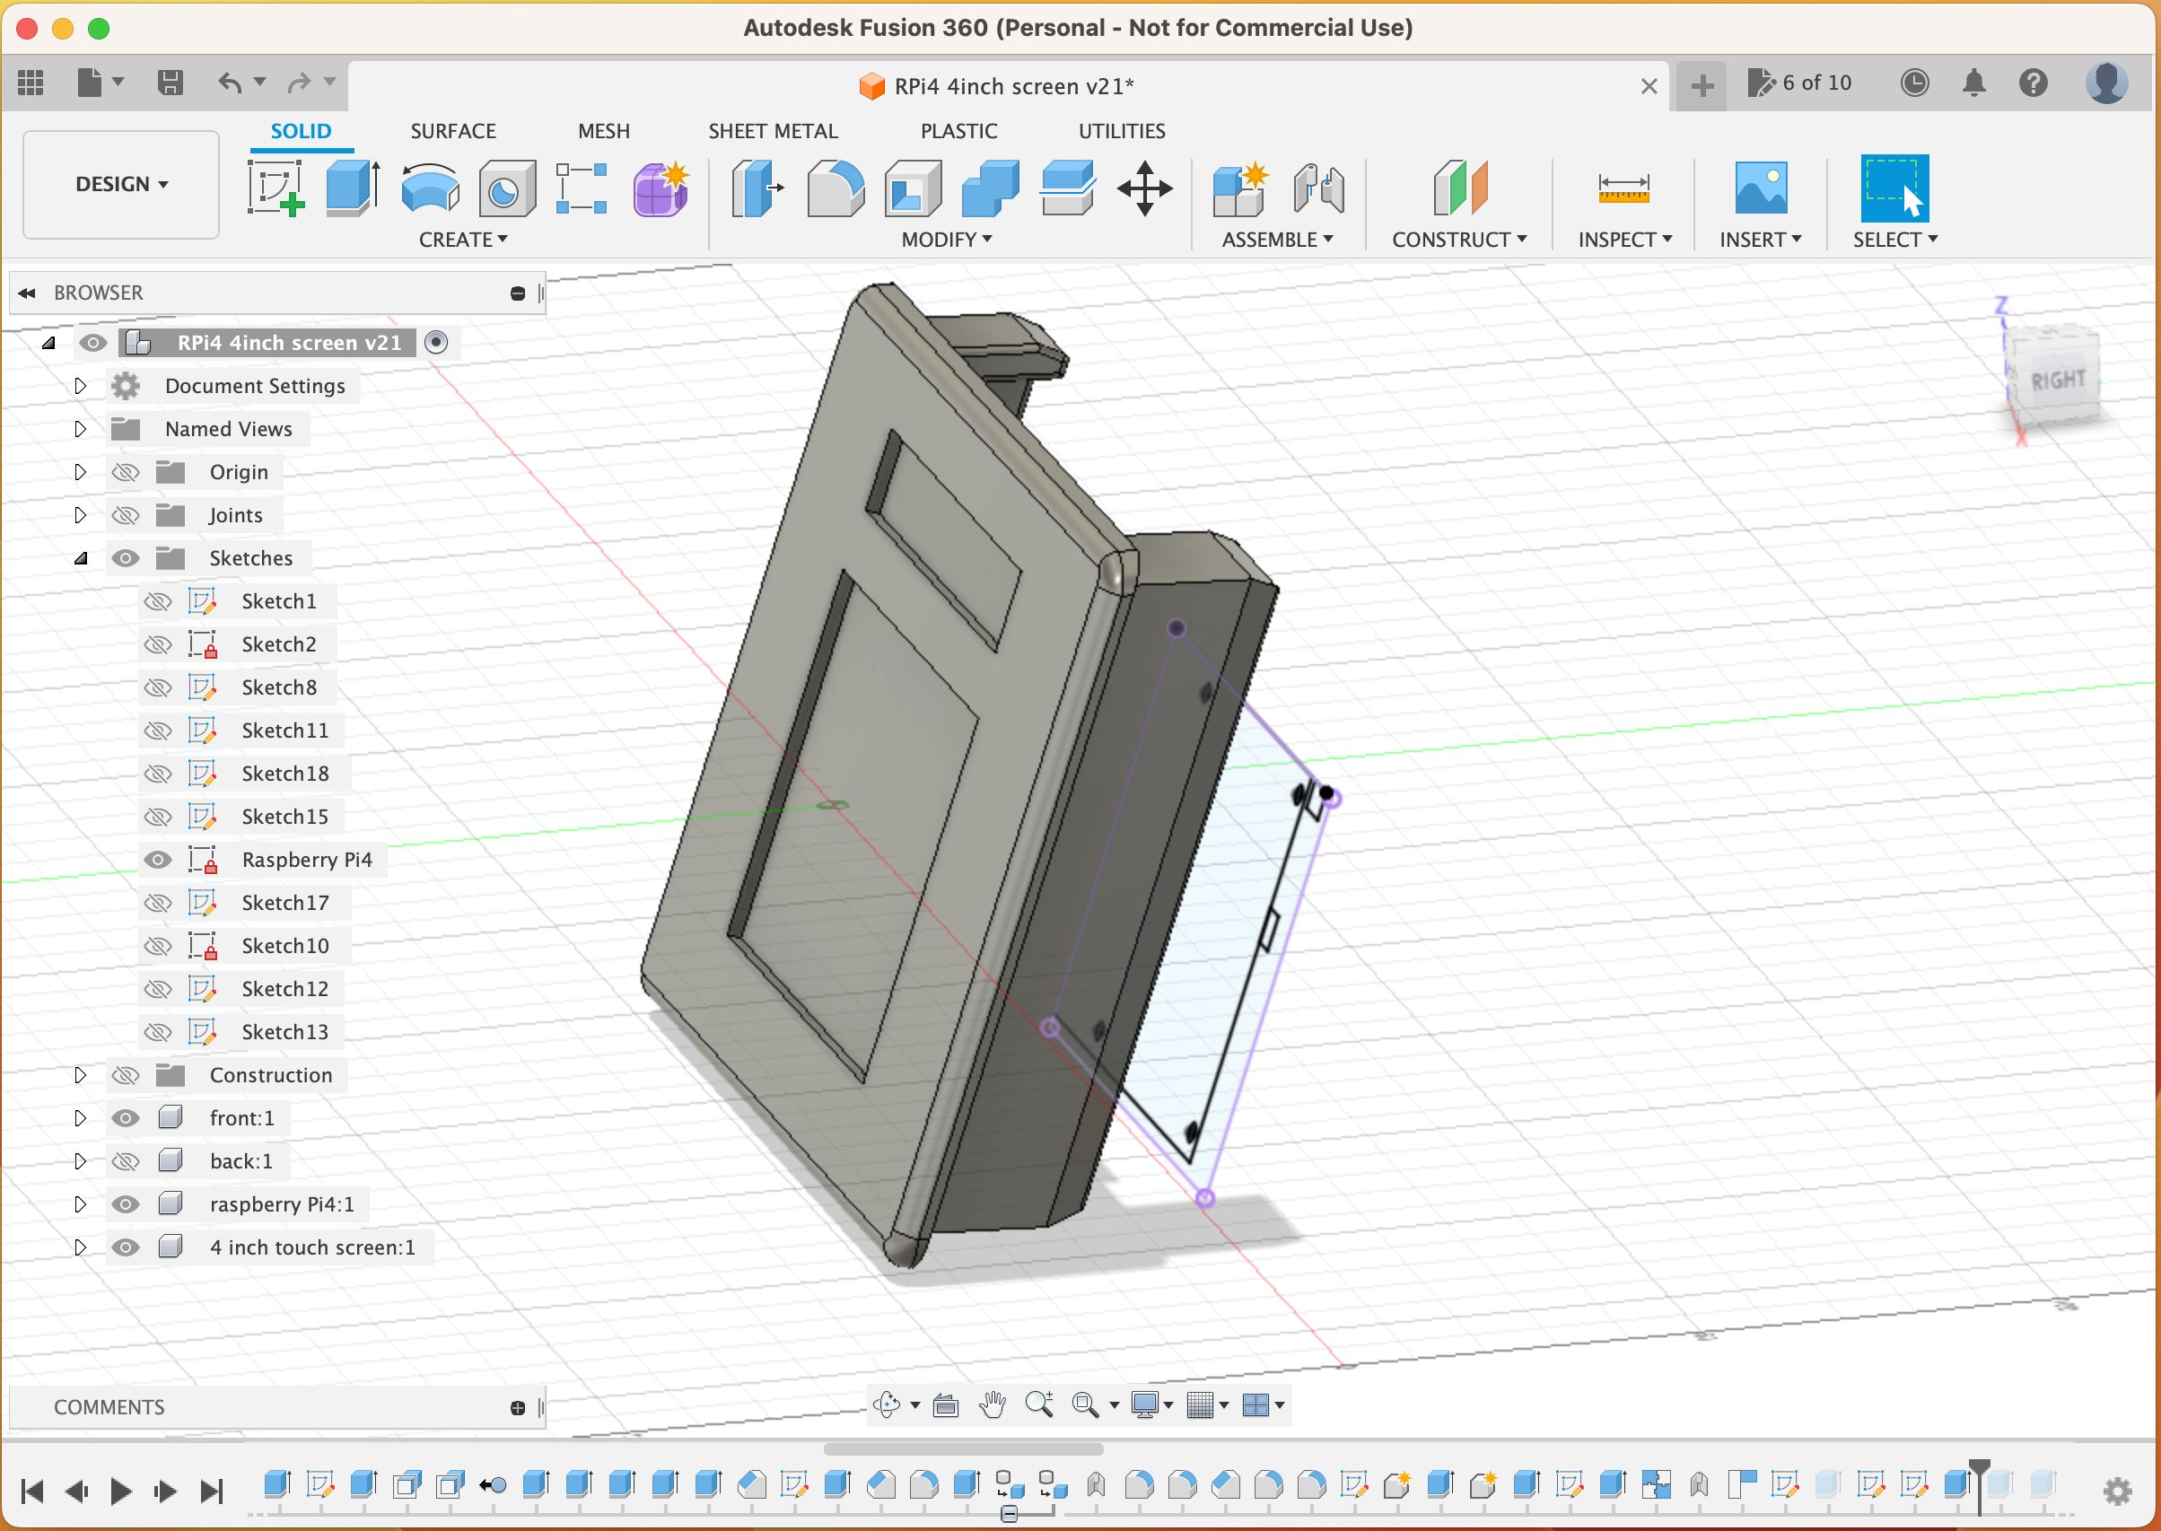Expand the Construction folder
2161x1531 pixels.
[78, 1073]
